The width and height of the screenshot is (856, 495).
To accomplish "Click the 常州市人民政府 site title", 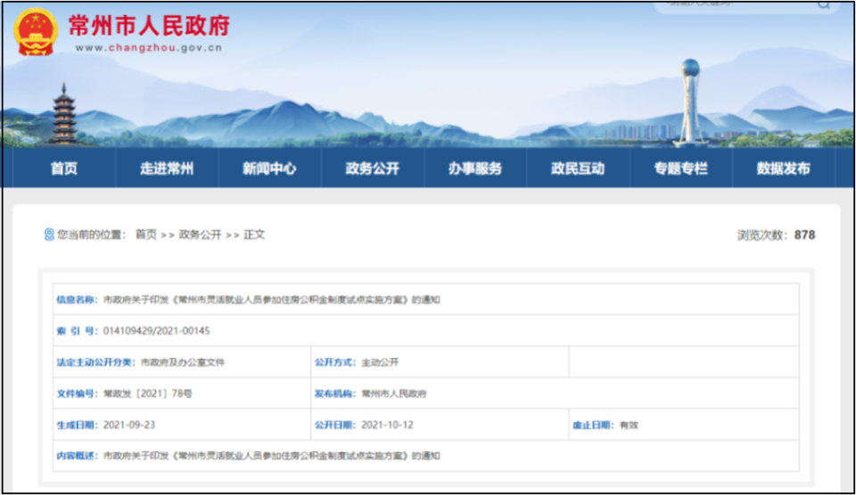I will 149,26.
